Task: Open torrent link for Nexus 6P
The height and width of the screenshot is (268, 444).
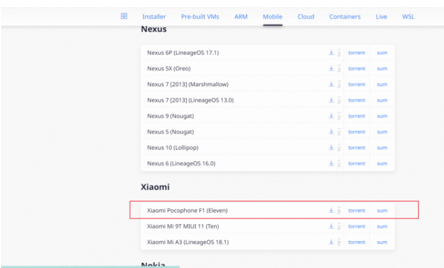Action: 357,53
